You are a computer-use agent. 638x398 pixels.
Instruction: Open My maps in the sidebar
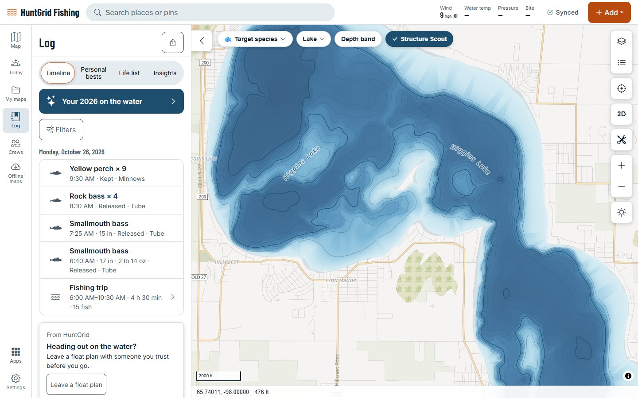click(x=16, y=93)
